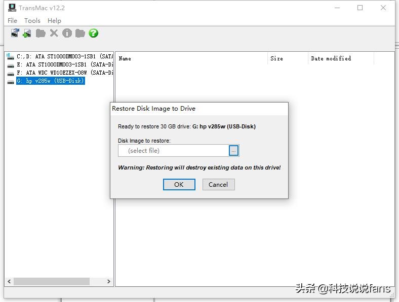Cancel the Restore Disk Image dialog
The image size is (399, 302).
pyautogui.click(x=218, y=184)
